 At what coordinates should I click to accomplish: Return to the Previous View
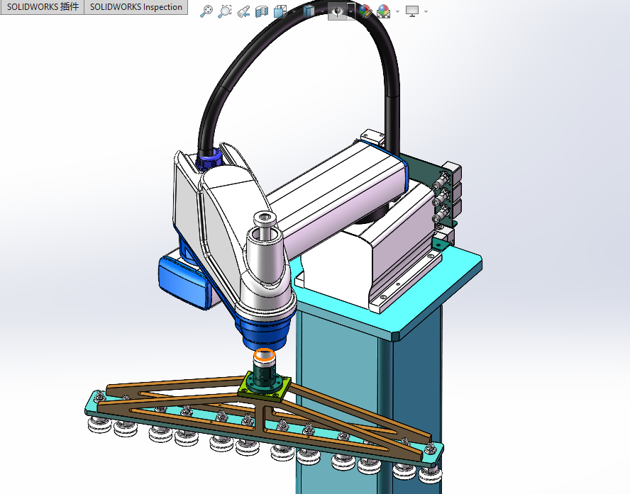click(x=243, y=11)
